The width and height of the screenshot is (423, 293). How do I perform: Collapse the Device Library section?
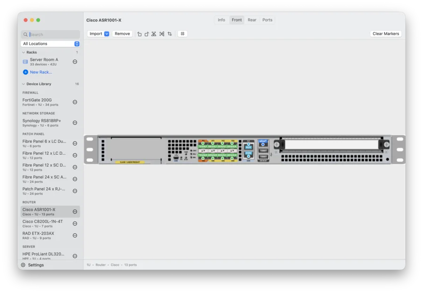[23, 84]
